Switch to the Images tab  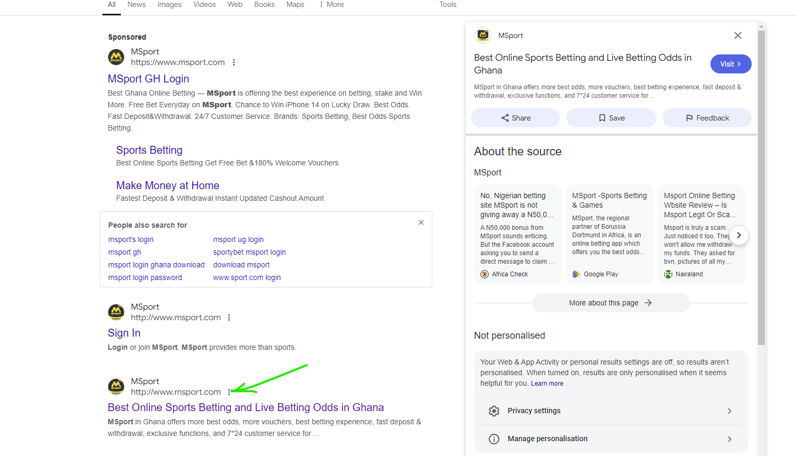[x=169, y=5]
